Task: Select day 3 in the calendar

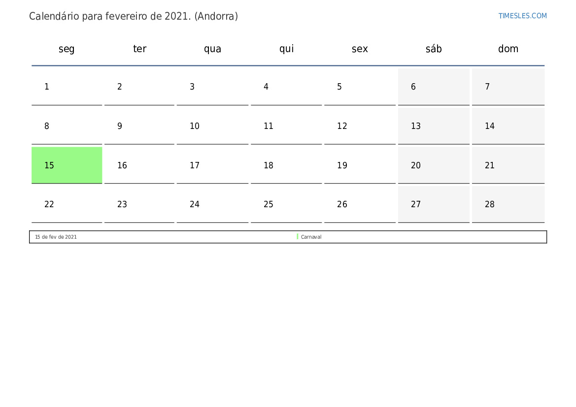Action: (x=212, y=87)
